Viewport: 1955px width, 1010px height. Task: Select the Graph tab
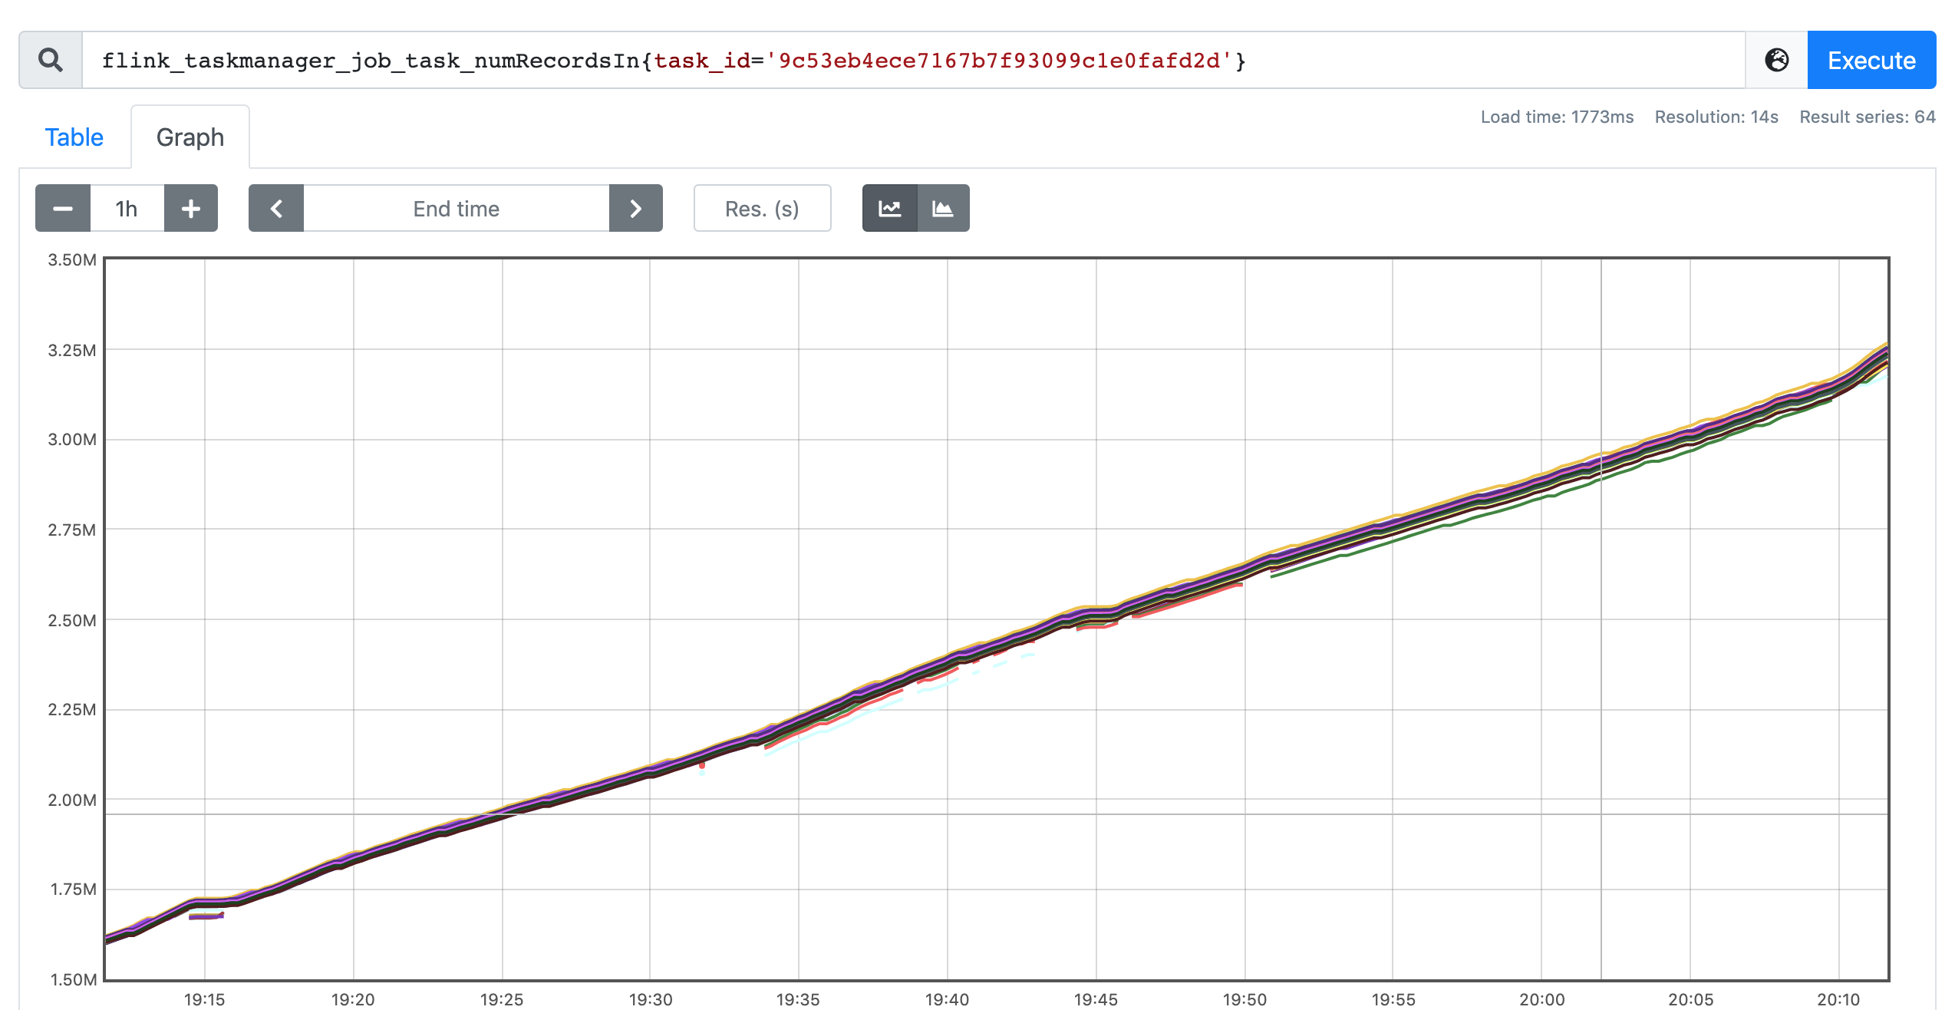[190, 137]
